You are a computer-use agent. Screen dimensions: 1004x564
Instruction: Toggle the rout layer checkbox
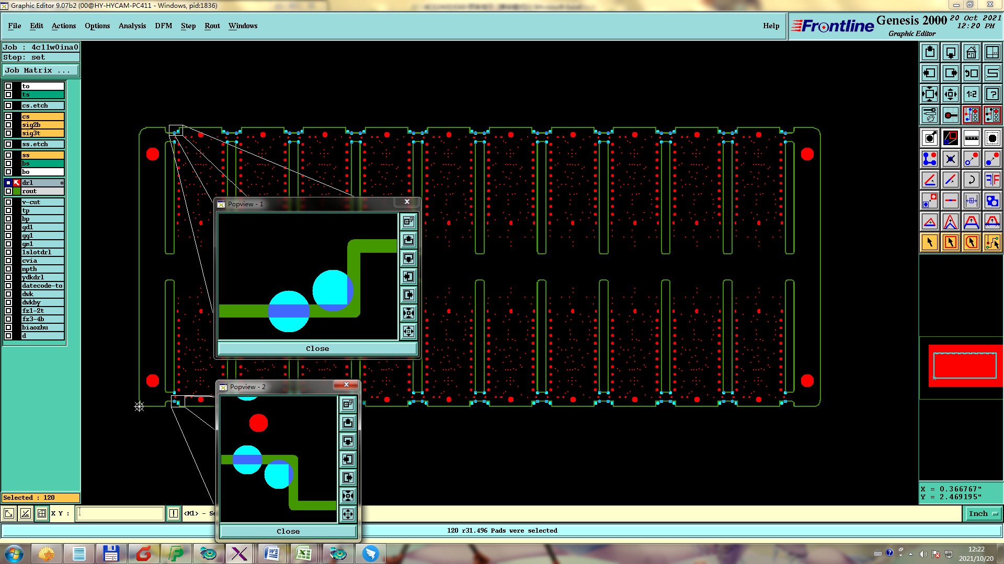point(8,191)
